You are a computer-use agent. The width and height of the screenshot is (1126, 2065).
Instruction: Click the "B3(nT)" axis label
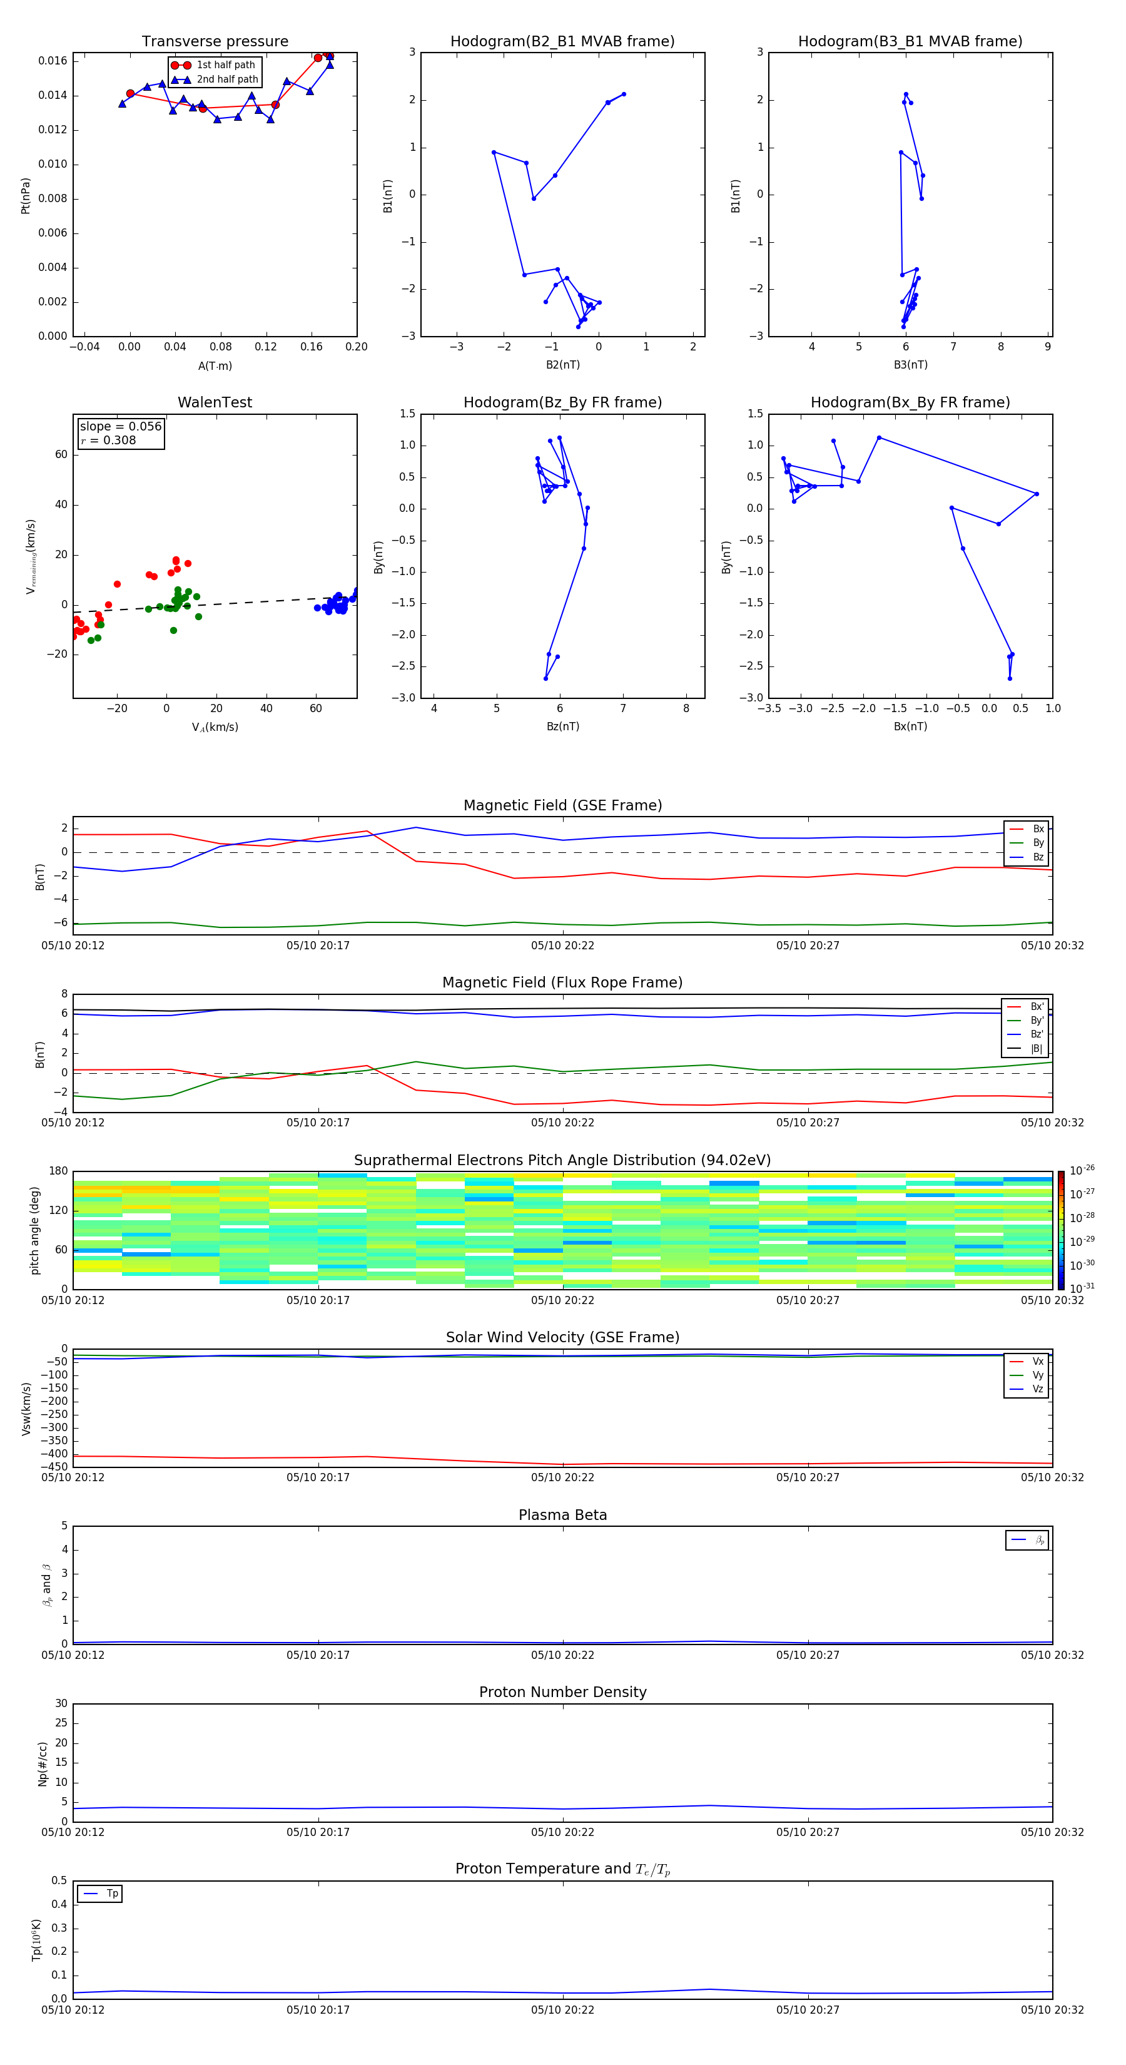pos(910,365)
